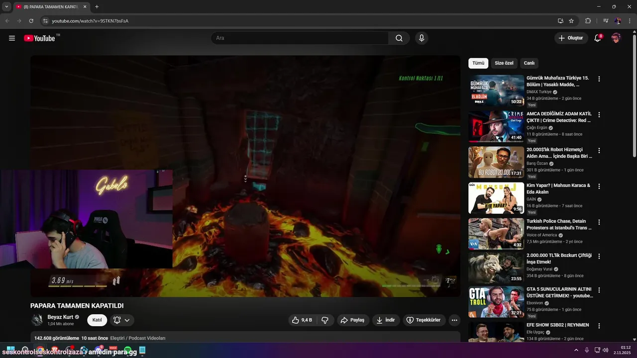Open 20.000$'lık Robot video thumbnail

point(496,162)
